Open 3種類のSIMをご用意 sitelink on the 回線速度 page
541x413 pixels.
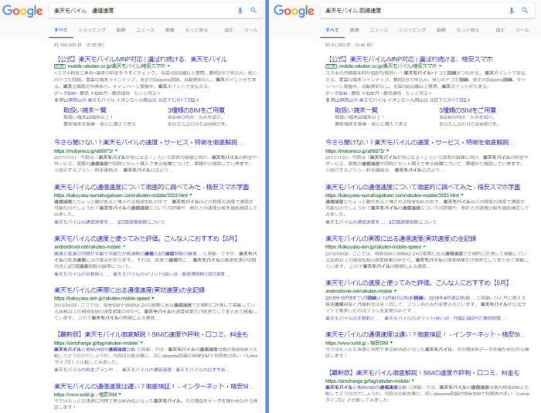[x=468, y=110]
